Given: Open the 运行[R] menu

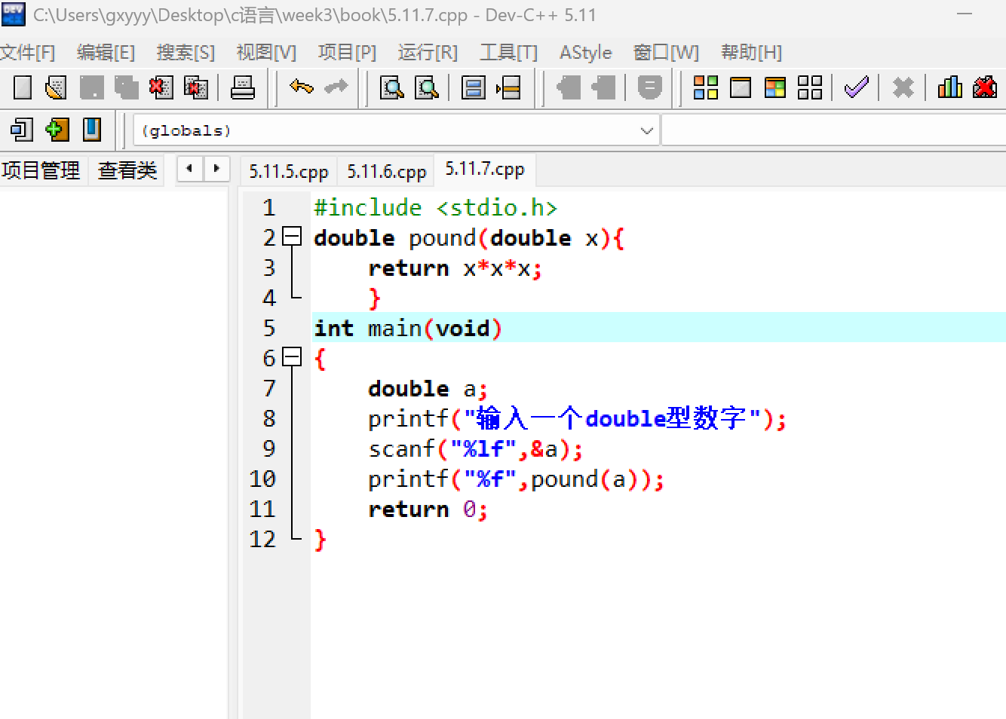Looking at the screenshot, I should 428,53.
